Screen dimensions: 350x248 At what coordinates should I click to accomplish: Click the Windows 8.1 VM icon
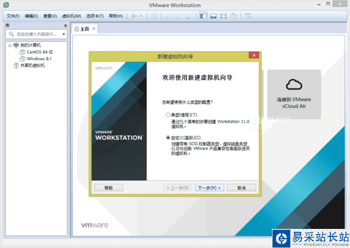[x=23, y=58]
